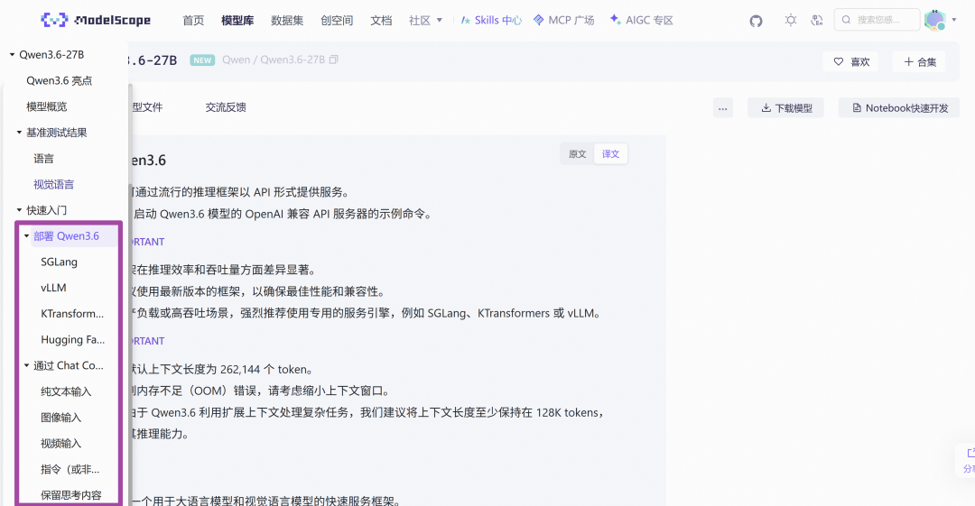Open the 社区 dropdown menu
The image size is (975, 506).
click(x=426, y=21)
